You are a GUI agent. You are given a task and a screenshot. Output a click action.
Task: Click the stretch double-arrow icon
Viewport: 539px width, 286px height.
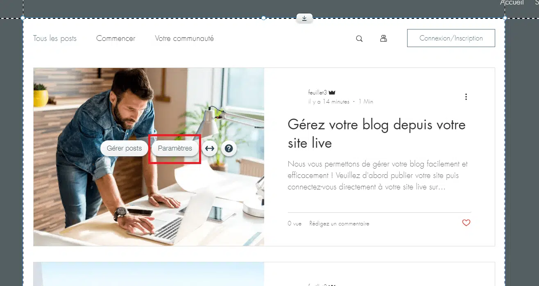click(x=210, y=149)
